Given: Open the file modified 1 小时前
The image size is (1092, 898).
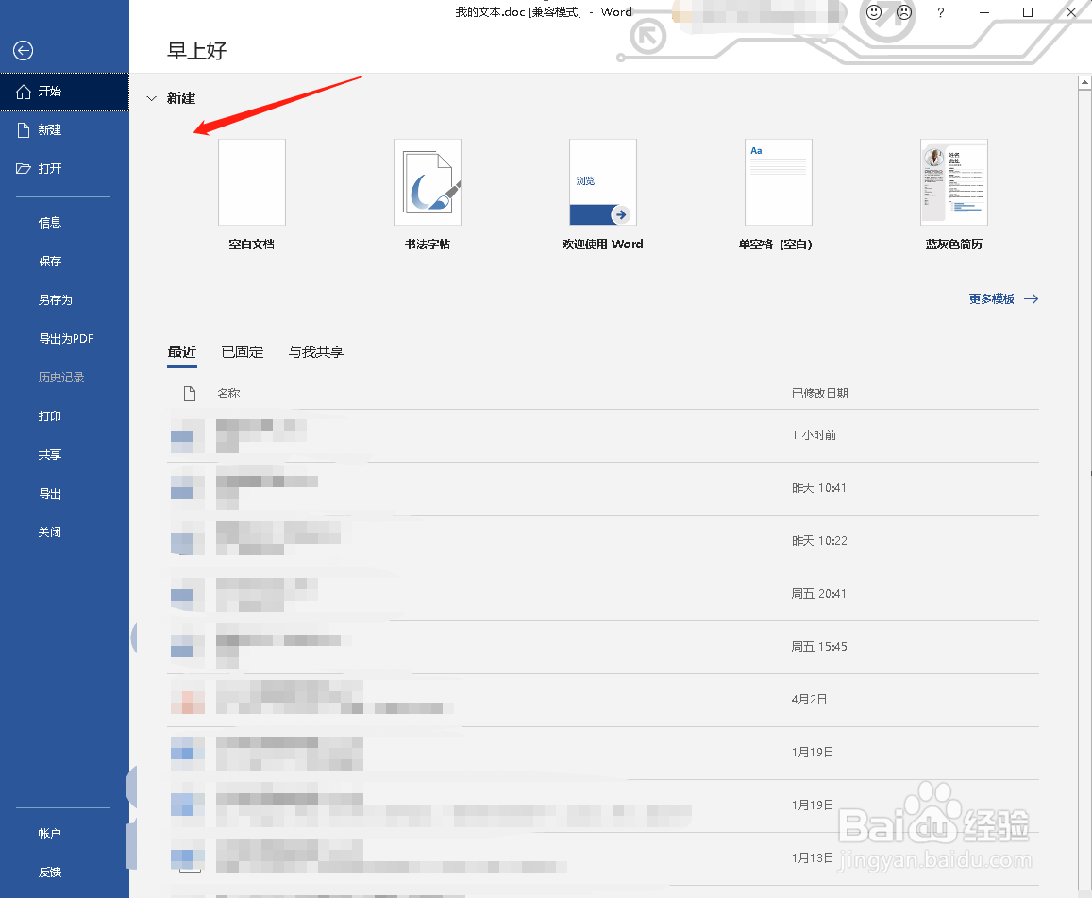Looking at the screenshot, I should (603, 435).
